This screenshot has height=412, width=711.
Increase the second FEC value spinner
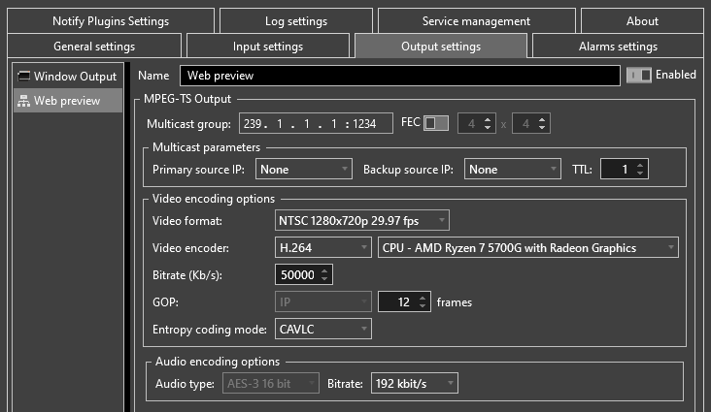542,119
